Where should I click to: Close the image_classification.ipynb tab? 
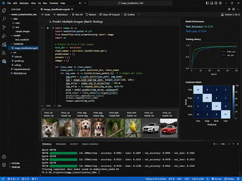pos(72,9)
